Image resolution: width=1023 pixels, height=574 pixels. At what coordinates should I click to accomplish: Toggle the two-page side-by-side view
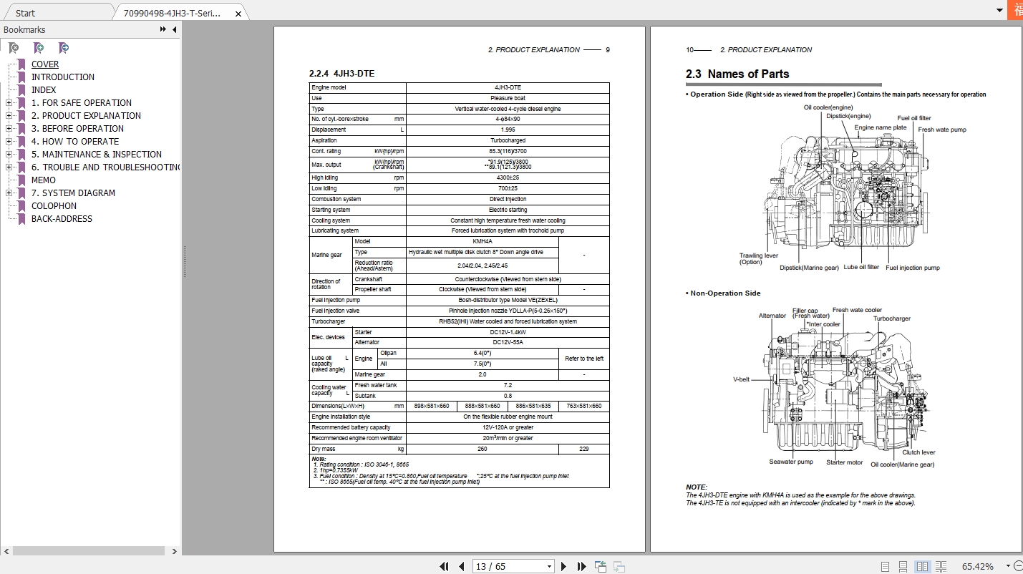(x=921, y=566)
